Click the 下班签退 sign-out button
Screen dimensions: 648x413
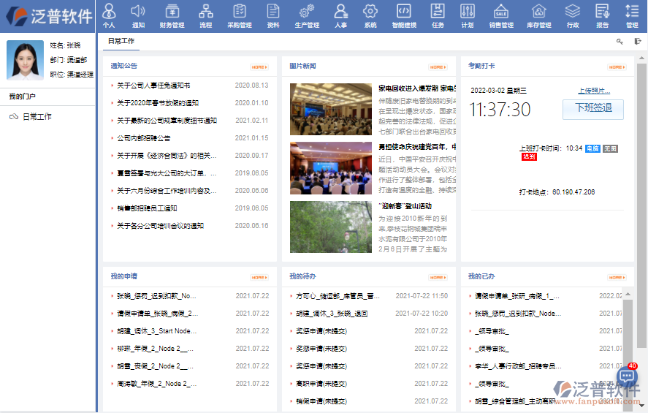(592, 109)
